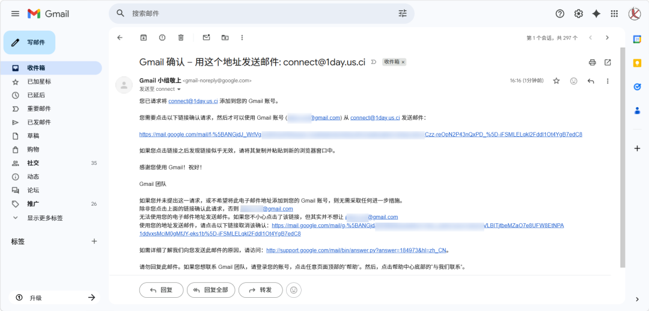
Task: Go to newer conversation arrow
Action: click(591, 38)
